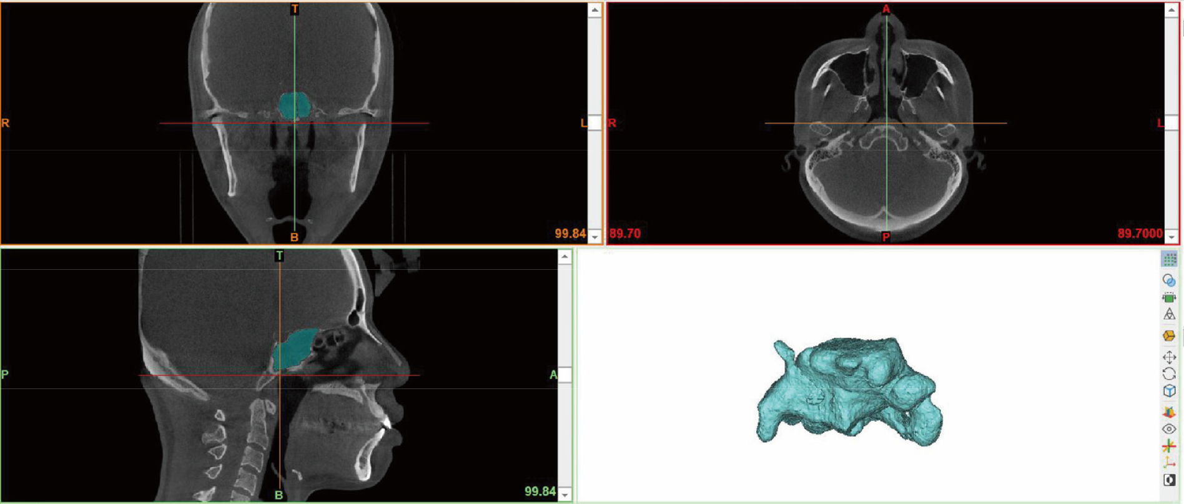The image size is (1184, 504).
Task: Click the B label at bottom of coronal view
Action: point(295,237)
